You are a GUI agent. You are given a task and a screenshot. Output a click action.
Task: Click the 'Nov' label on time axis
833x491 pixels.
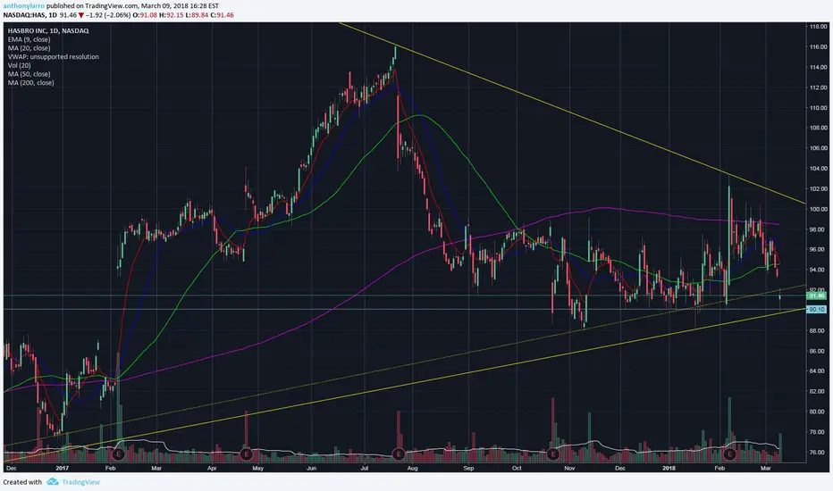(569, 468)
